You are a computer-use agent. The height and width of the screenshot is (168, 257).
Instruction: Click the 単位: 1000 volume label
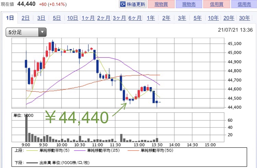coord(23,116)
